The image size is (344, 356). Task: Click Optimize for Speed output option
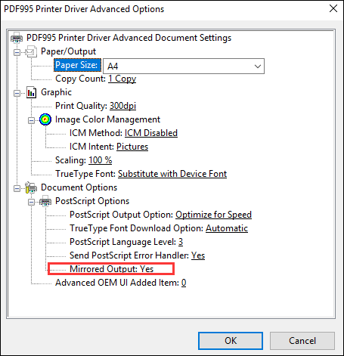point(214,215)
